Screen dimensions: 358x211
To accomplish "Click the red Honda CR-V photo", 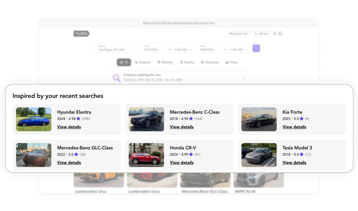I will tap(146, 155).
